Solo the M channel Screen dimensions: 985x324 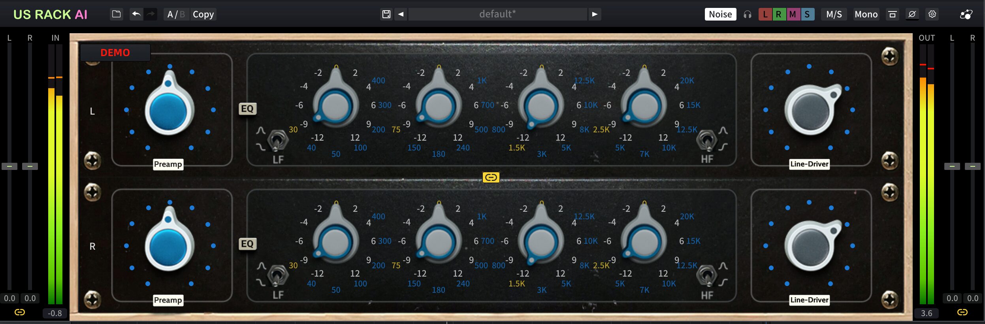(793, 14)
